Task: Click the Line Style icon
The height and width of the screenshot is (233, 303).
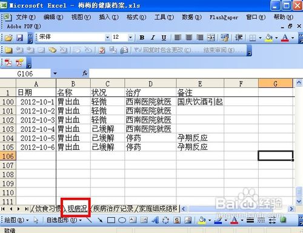Action: (250, 220)
